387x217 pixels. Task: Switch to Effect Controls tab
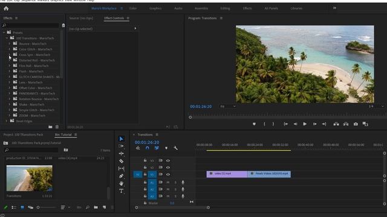(114, 18)
